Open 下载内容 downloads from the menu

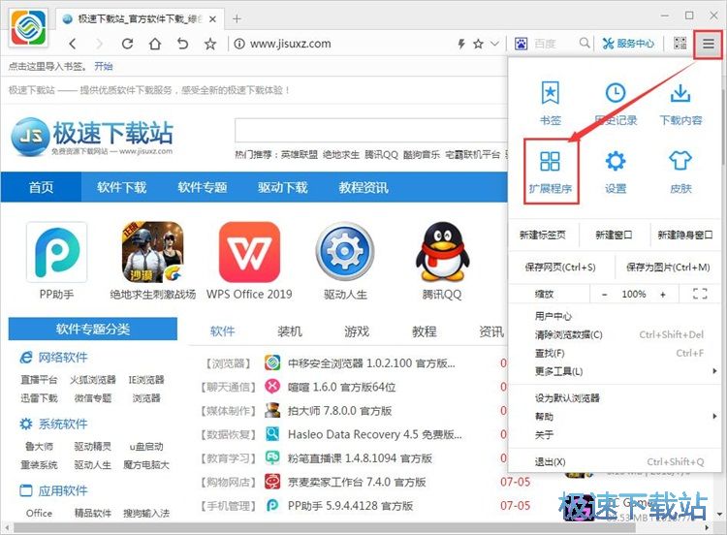[680, 104]
